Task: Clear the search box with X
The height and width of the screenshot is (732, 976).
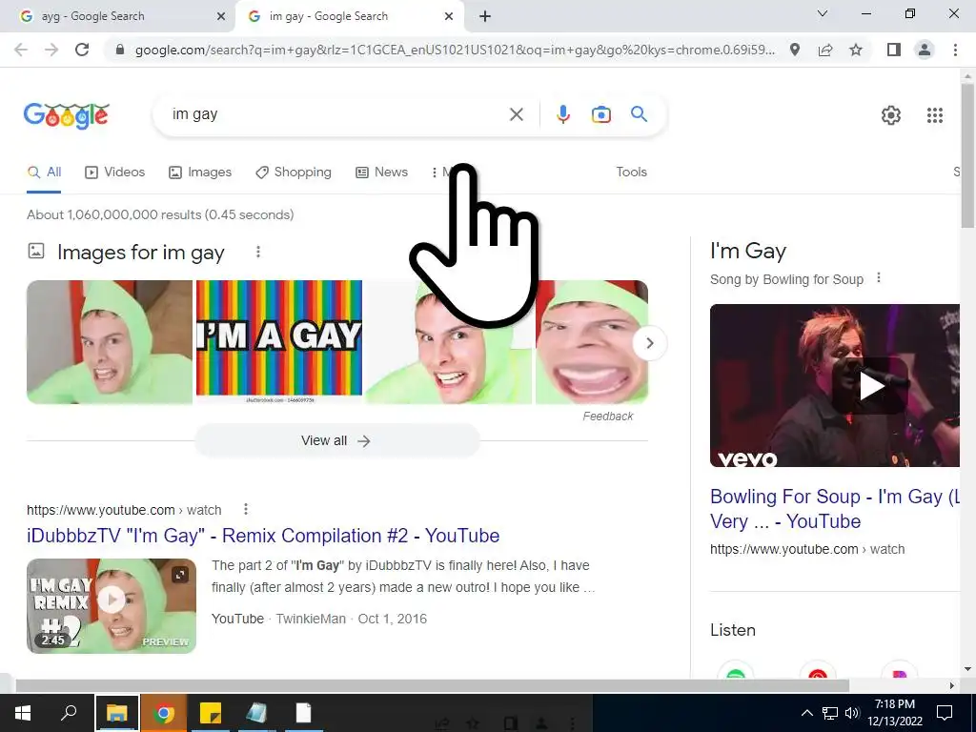Action: pyautogui.click(x=516, y=114)
